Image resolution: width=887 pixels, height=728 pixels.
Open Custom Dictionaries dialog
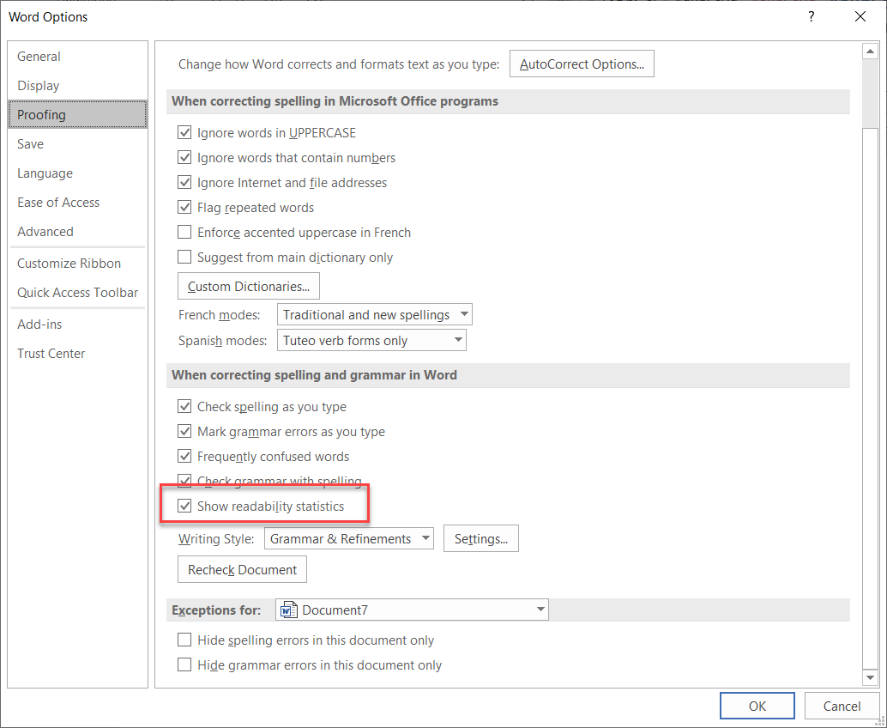click(248, 286)
